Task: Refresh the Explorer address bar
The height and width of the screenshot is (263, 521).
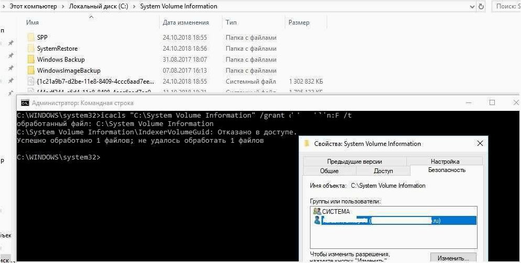Action: click(x=481, y=6)
